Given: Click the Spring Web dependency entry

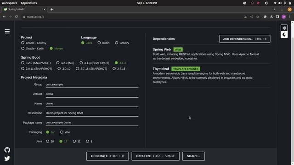Looking at the screenshot, I should tap(211, 54).
